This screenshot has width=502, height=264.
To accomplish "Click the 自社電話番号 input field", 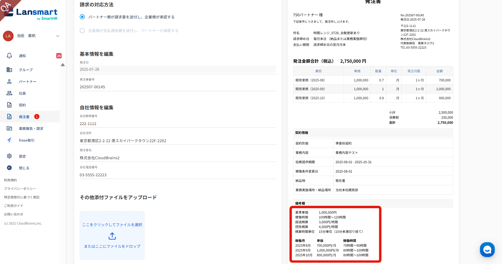I will point(178,175).
